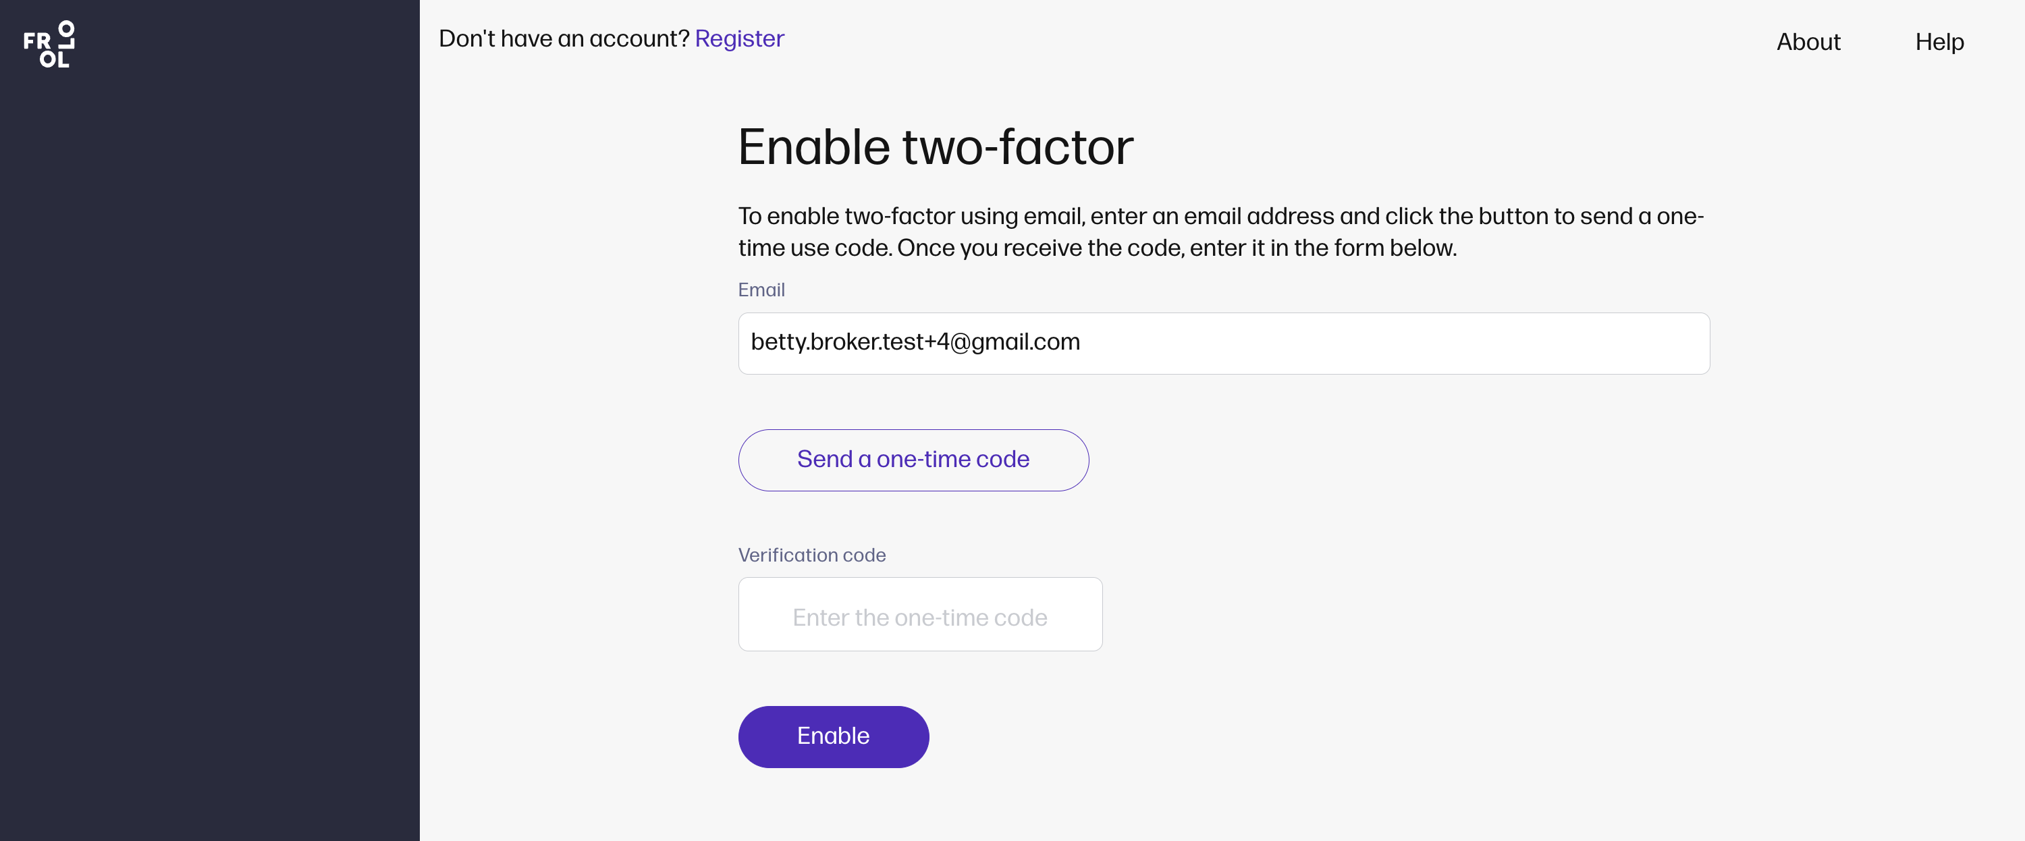The image size is (2025, 841).
Task: Click the "Enable two-factor" heading
Action: pyautogui.click(x=936, y=147)
